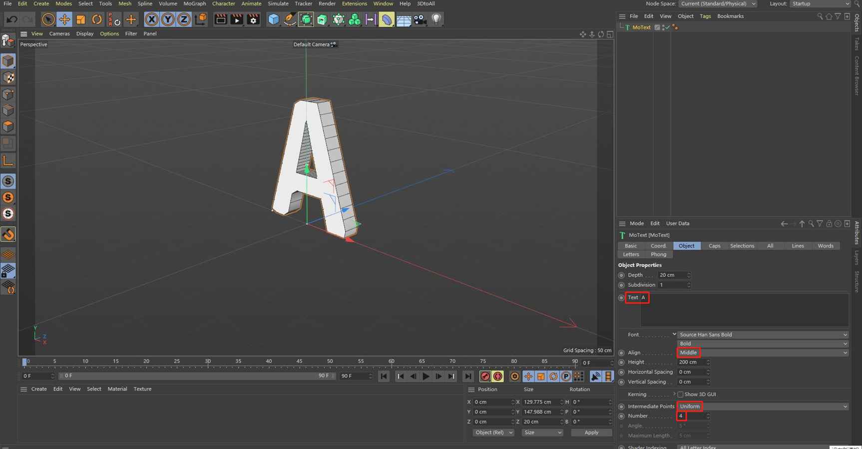
Task: Toggle Autokeying red button
Action: [x=497, y=376]
